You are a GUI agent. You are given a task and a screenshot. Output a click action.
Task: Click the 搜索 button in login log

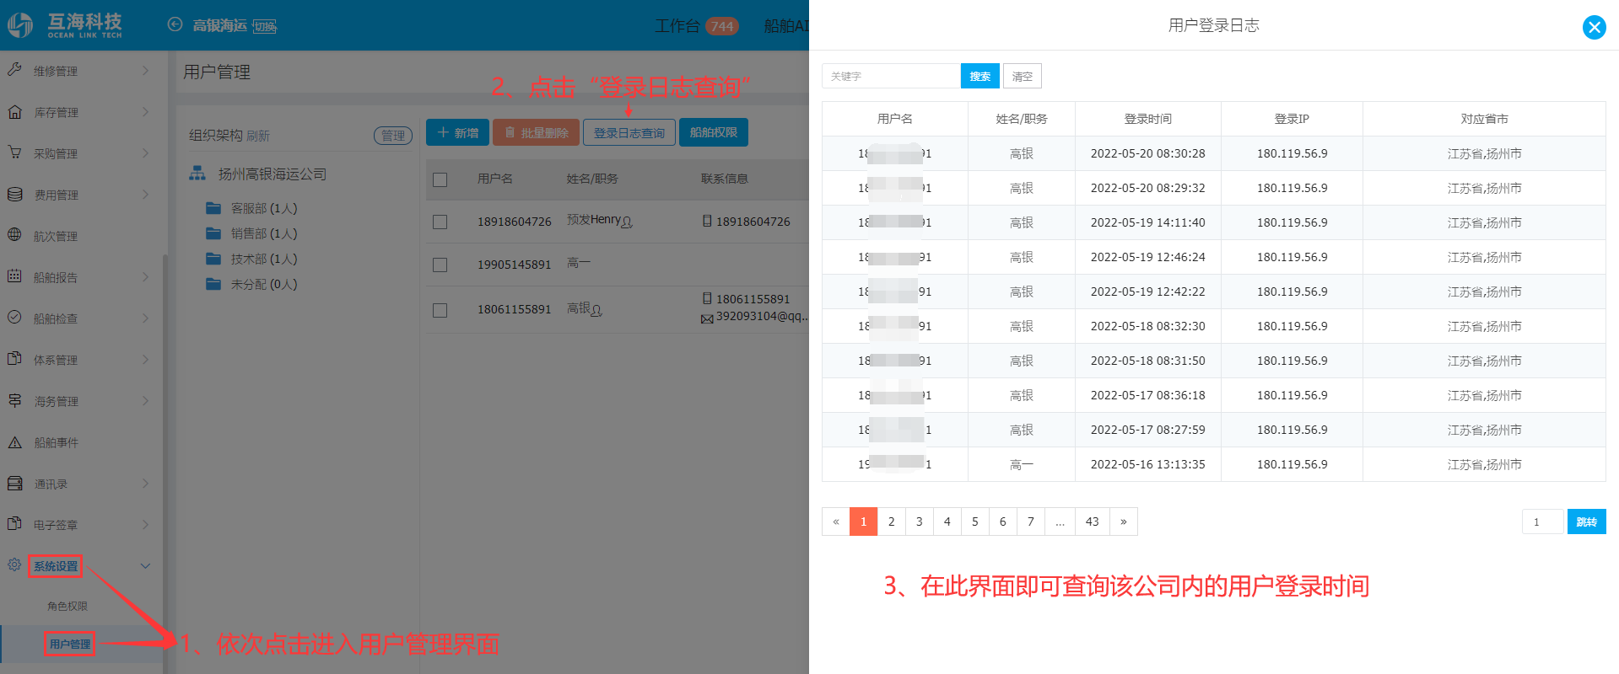coord(980,76)
